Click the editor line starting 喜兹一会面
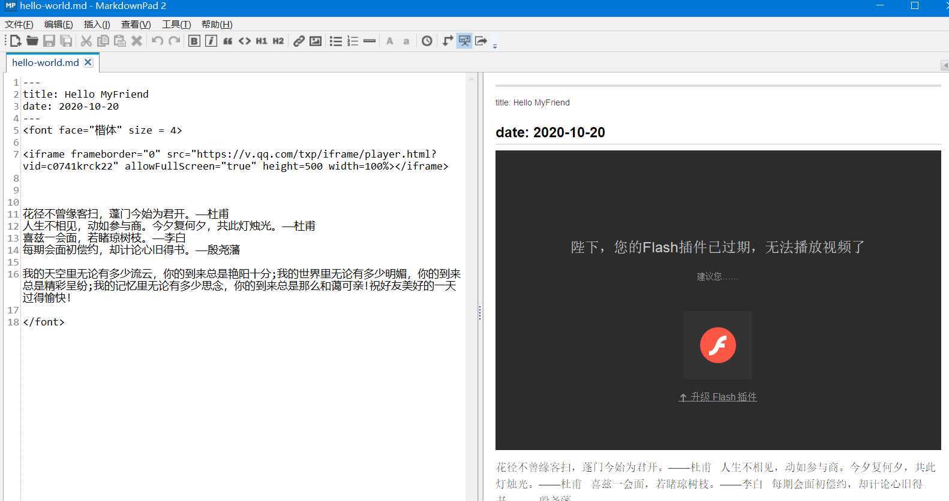Image resolution: width=949 pixels, height=501 pixels. pos(104,238)
